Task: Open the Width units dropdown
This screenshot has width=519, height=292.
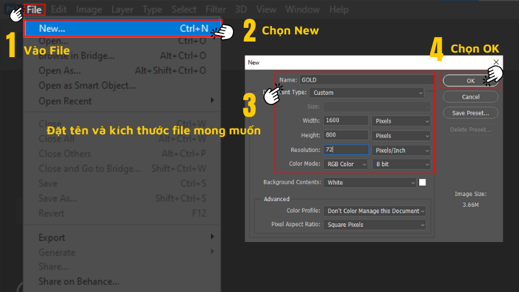Action: coord(401,121)
